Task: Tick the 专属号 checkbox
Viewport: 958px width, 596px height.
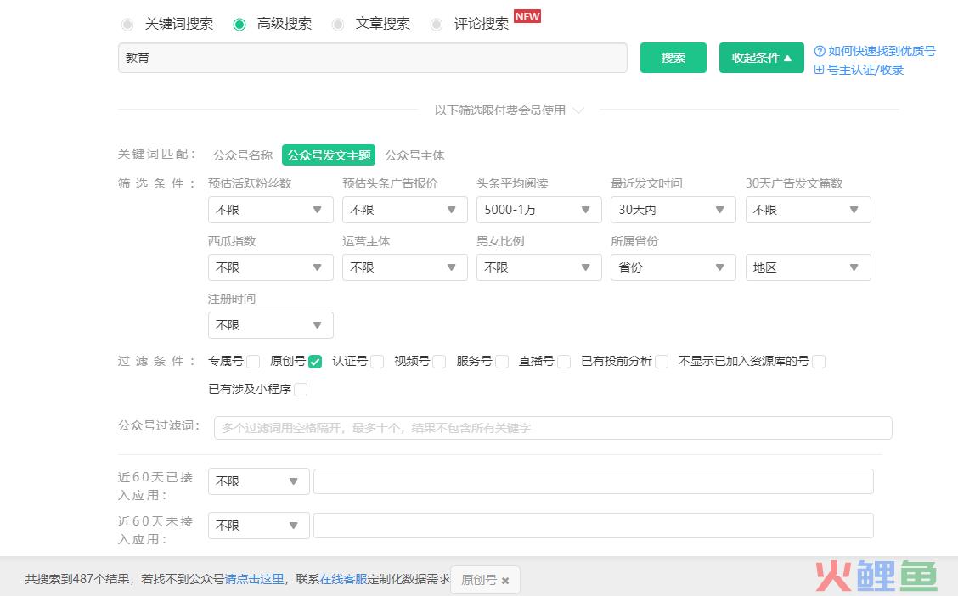Action: pyautogui.click(x=253, y=362)
